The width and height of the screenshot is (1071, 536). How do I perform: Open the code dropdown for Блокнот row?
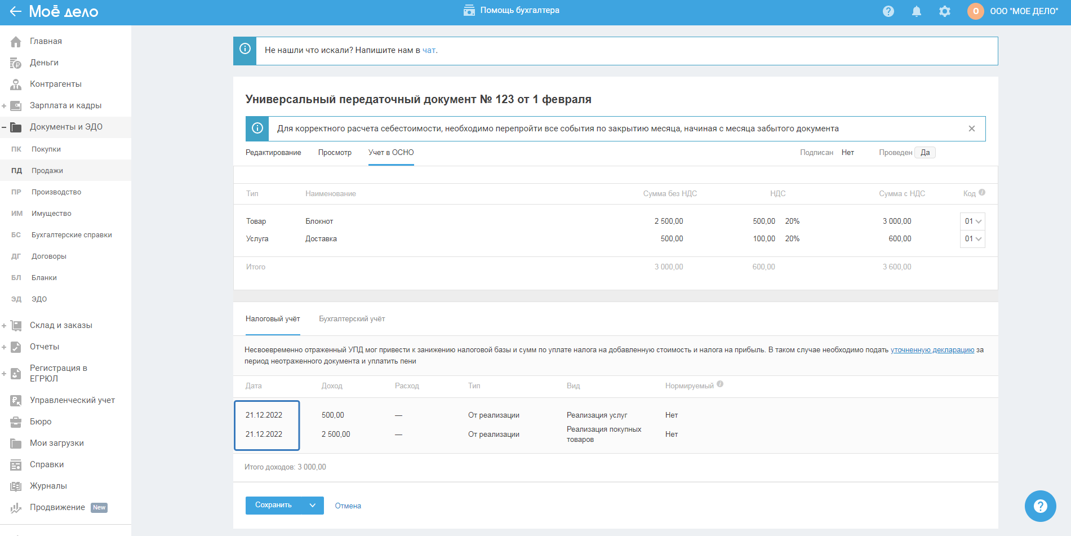tap(972, 222)
